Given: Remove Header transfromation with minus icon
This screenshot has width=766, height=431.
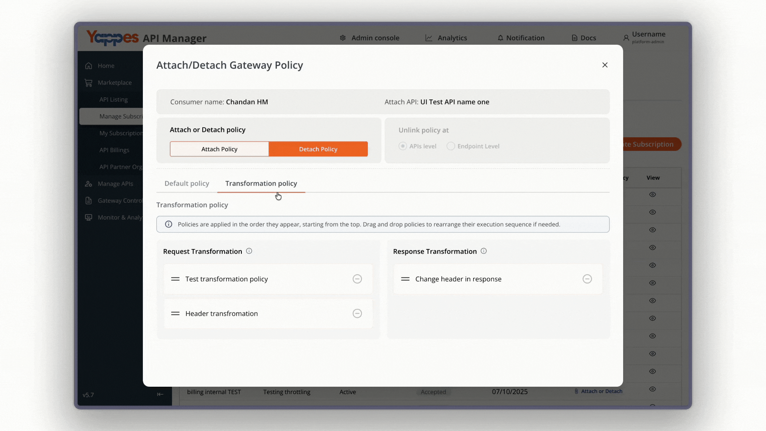Looking at the screenshot, I should pos(357,314).
